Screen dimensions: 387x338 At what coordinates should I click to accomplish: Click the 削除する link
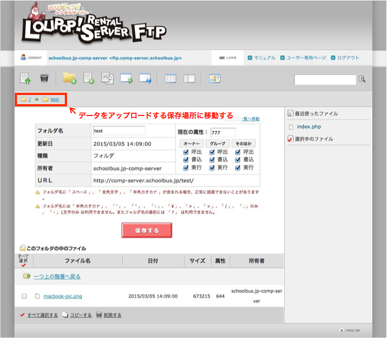coord(113,315)
